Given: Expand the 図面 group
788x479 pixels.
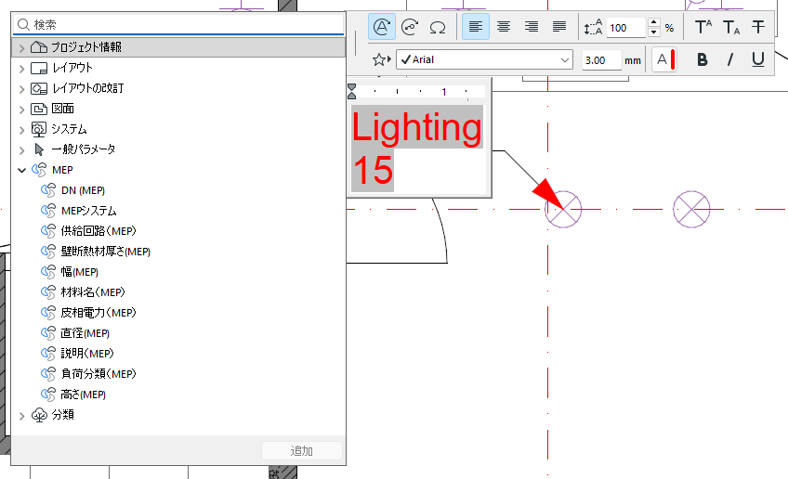Looking at the screenshot, I should coord(21,110).
